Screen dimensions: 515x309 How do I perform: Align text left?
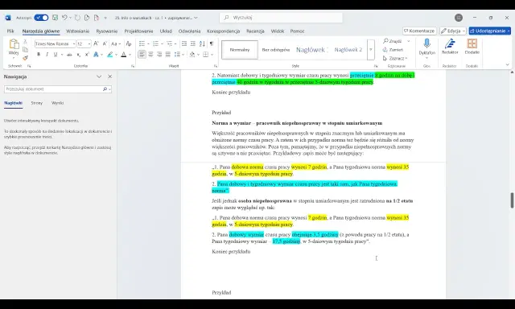click(x=142, y=55)
